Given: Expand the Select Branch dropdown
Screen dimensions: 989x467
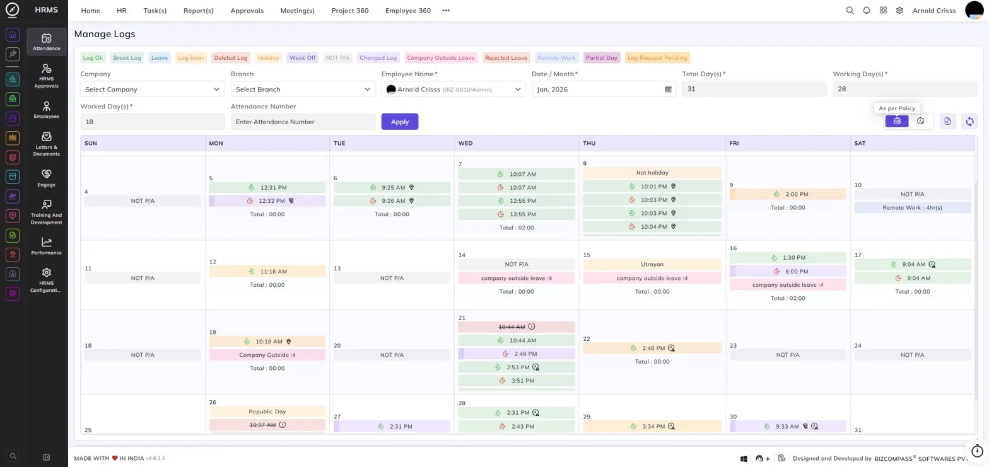Looking at the screenshot, I should pyautogui.click(x=303, y=89).
